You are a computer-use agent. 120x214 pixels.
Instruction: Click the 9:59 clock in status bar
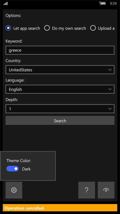113,3
